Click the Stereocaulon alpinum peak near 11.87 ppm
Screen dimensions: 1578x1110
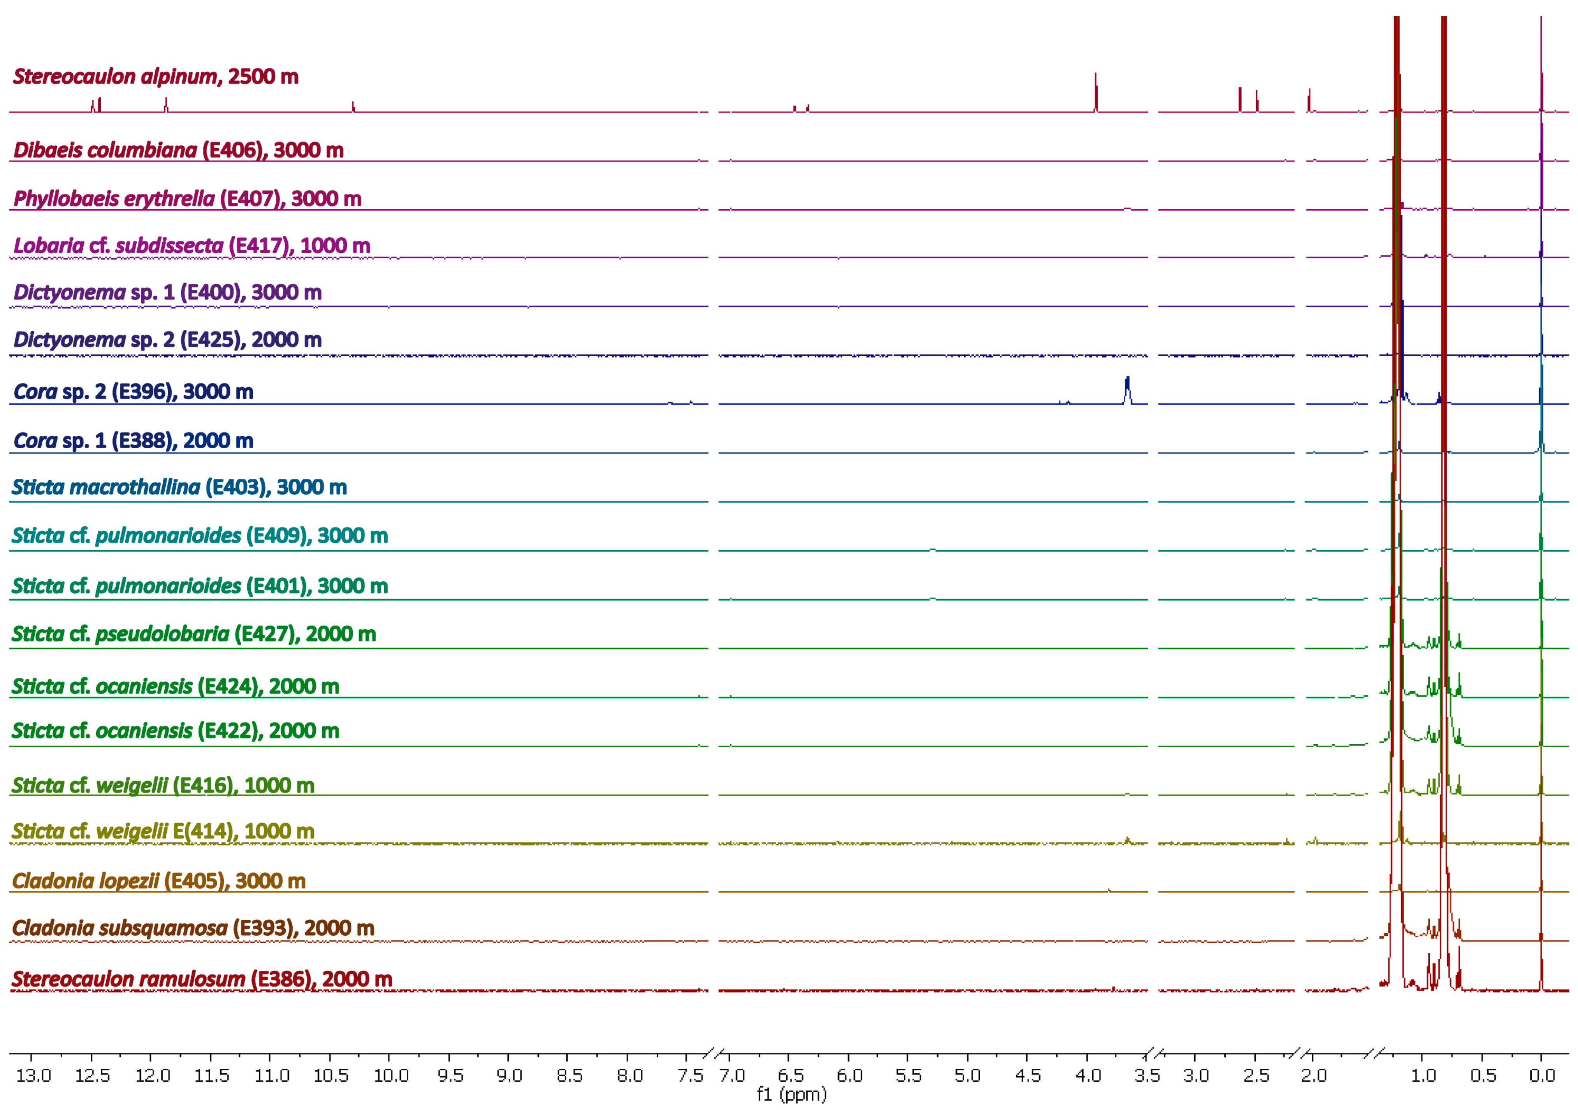pos(166,104)
